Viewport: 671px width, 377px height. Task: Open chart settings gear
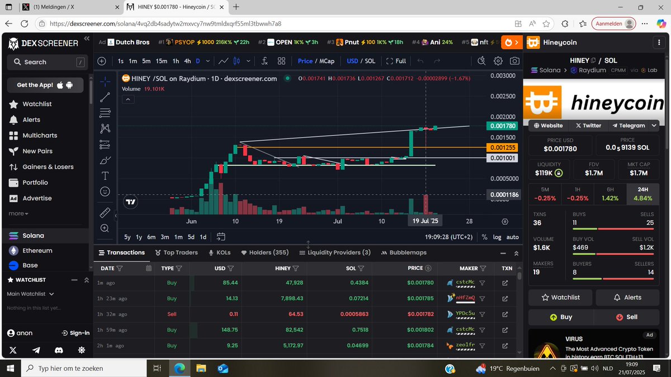point(498,61)
